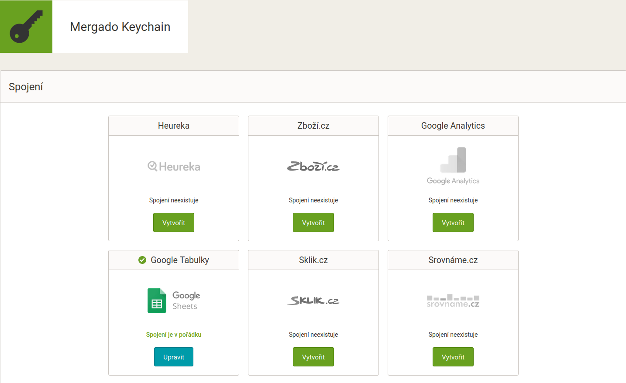Create a Srovnáme.cz connection with Vytvořit

pyautogui.click(x=453, y=357)
